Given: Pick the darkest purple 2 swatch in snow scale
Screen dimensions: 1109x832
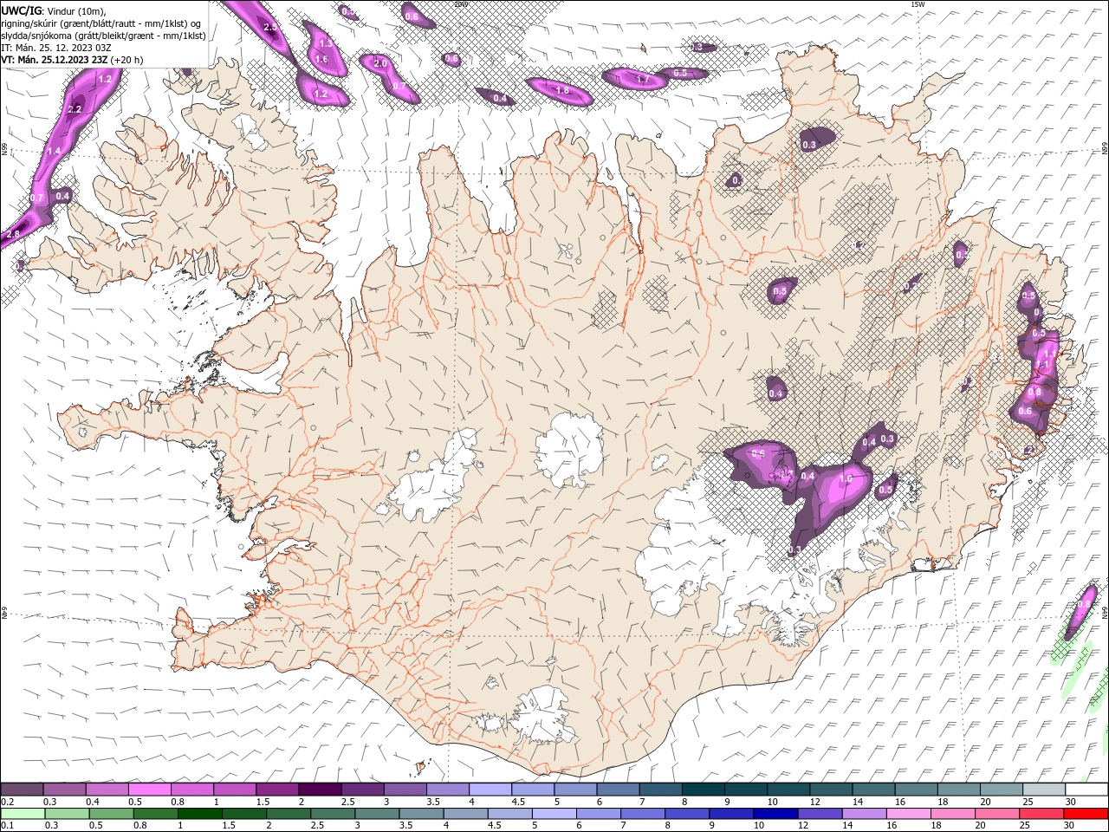Looking at the screenshot, I should click(x=320, y=790).
